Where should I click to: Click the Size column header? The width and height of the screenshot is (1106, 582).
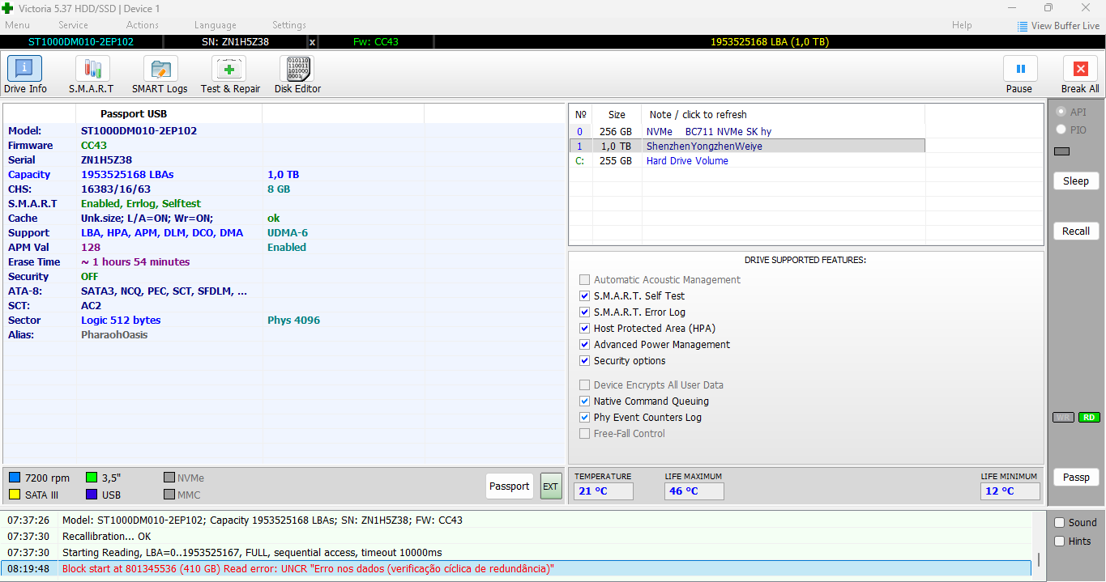pos(617,114)
